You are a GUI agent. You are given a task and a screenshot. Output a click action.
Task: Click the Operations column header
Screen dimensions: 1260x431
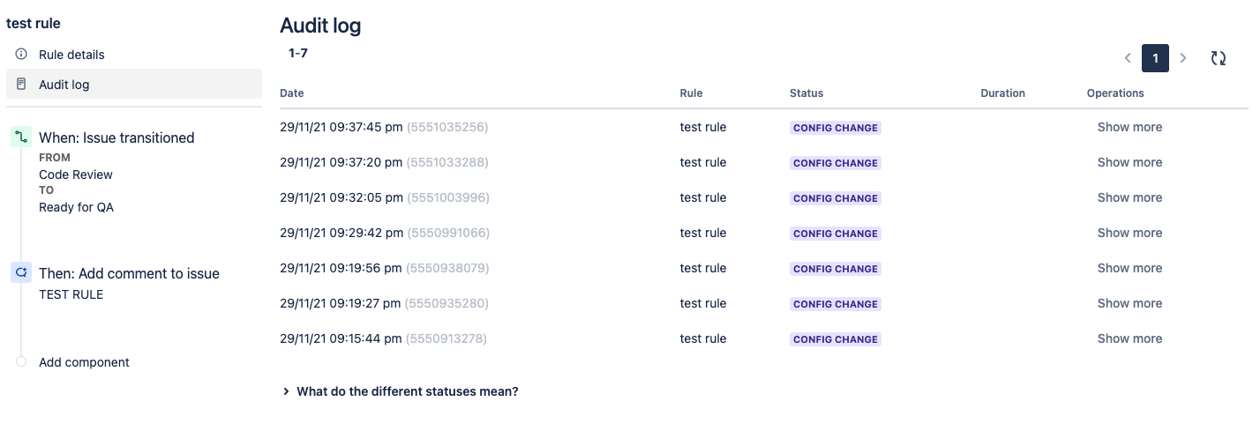[x=1115, y=93]
